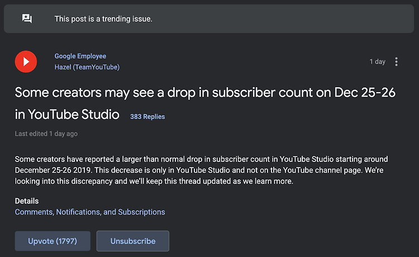Upvote the post with Upvote (1797)
Screen dimensions: 419x257
pyautogui.click(x=53, y=241)
